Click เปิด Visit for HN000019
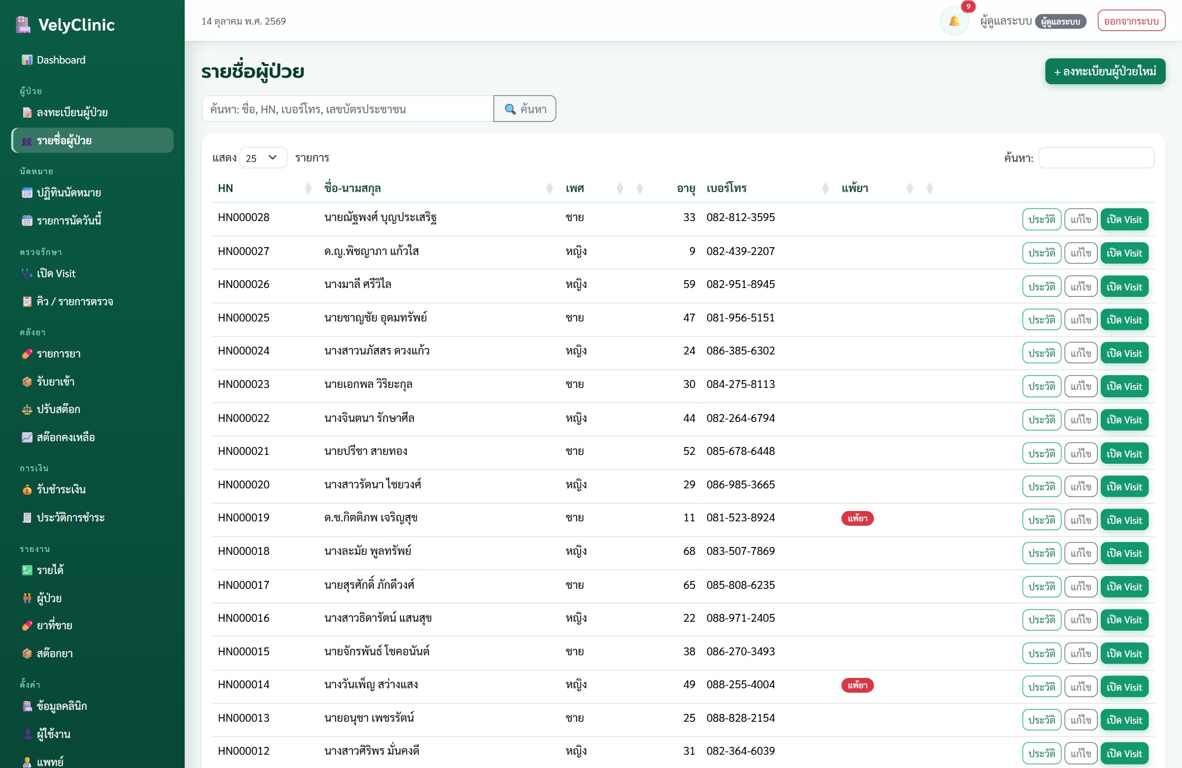 [1124, 520]
